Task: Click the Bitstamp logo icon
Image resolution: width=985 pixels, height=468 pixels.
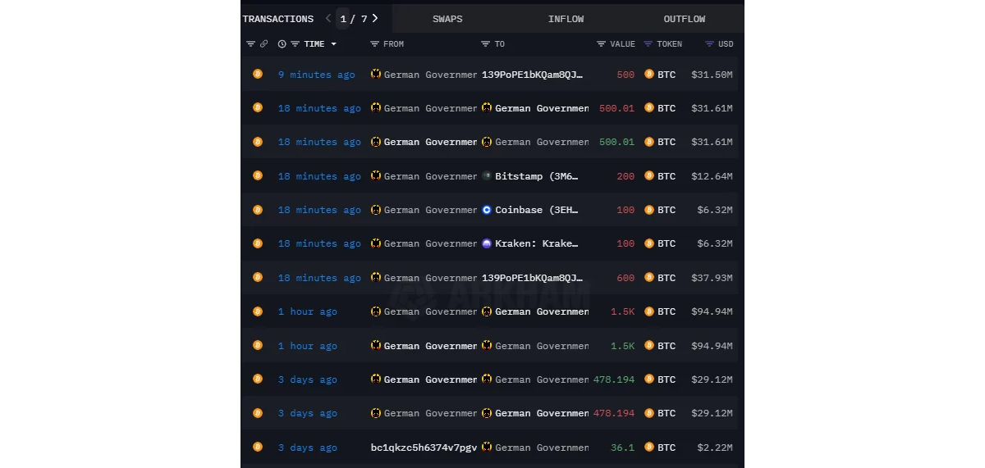Action: [487, 175]
